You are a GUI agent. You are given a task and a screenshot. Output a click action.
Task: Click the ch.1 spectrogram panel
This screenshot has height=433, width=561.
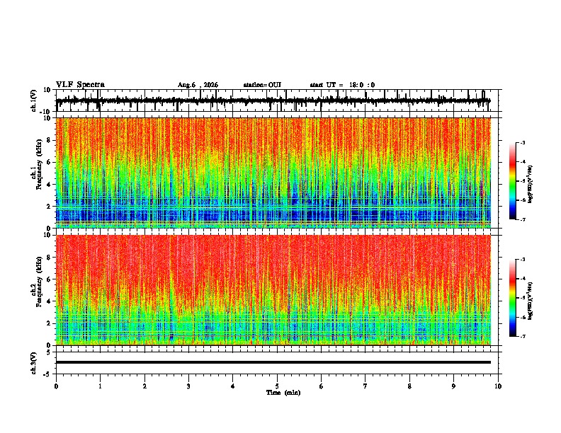tap(273, 173)
